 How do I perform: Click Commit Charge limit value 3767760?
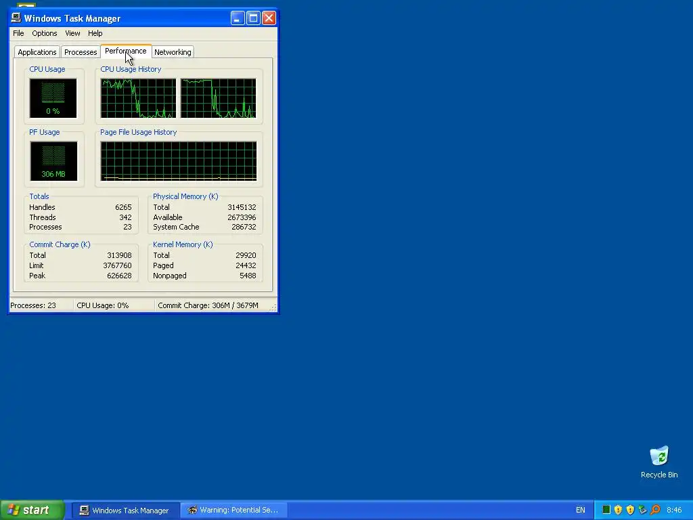pos(117,265)
